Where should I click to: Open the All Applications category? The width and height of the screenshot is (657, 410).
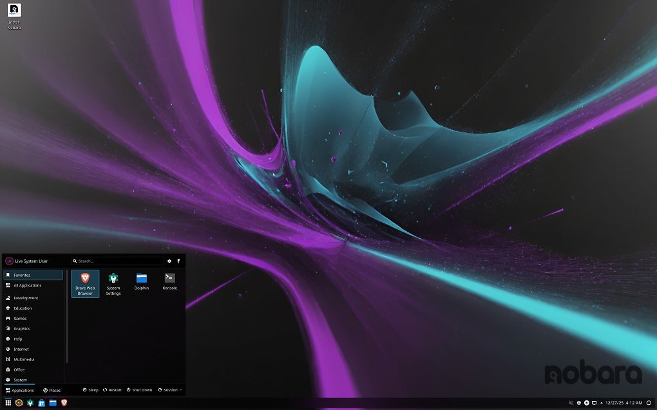27,285
